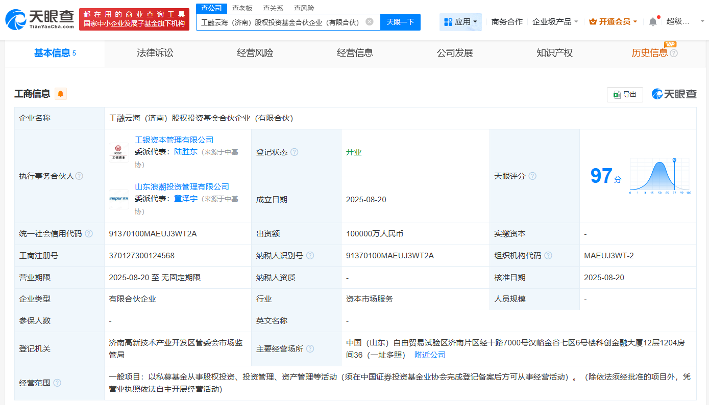The height and width of the screenshot is (405, 709).
Task: Click the Tianyancha logo in top-left corner
Action: tap(35, 19)
